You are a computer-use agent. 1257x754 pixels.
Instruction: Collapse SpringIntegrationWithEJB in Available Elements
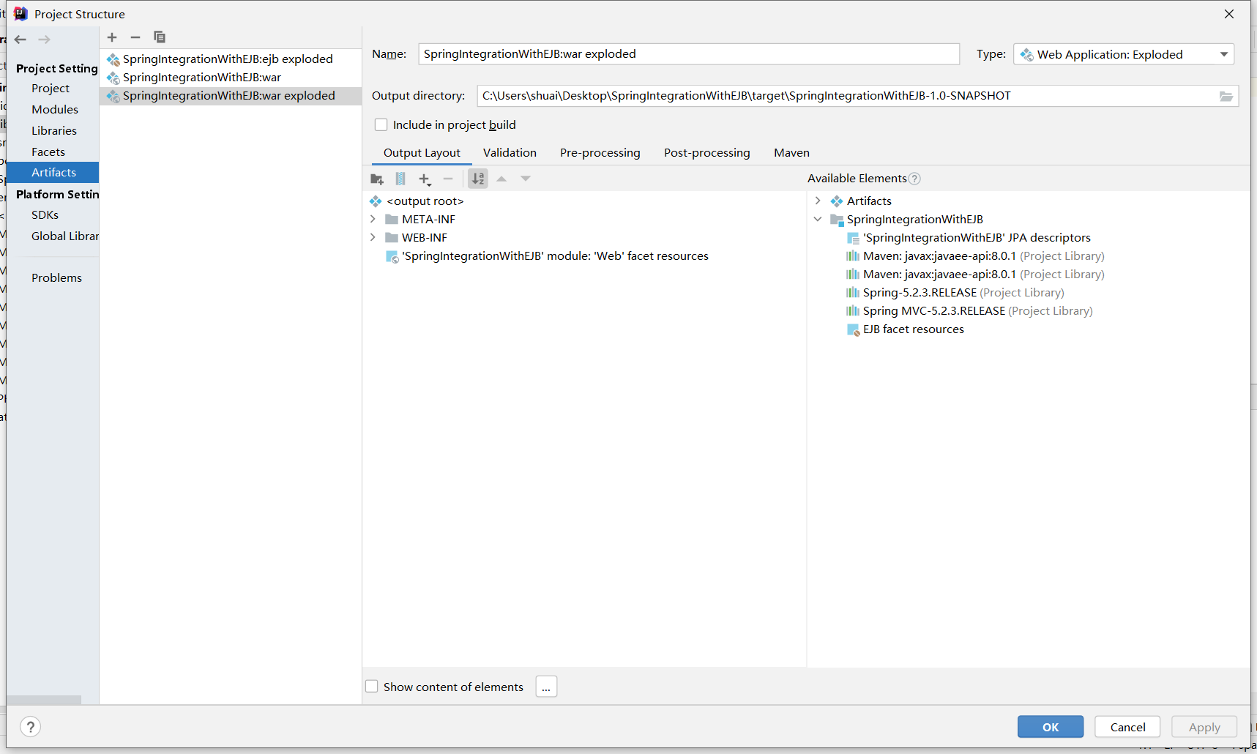(x=818, y=220)
